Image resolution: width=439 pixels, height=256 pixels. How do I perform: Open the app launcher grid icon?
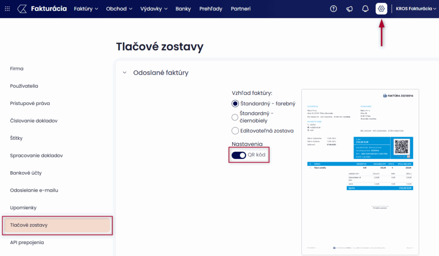pyautogui.click(x=7, y=9)
